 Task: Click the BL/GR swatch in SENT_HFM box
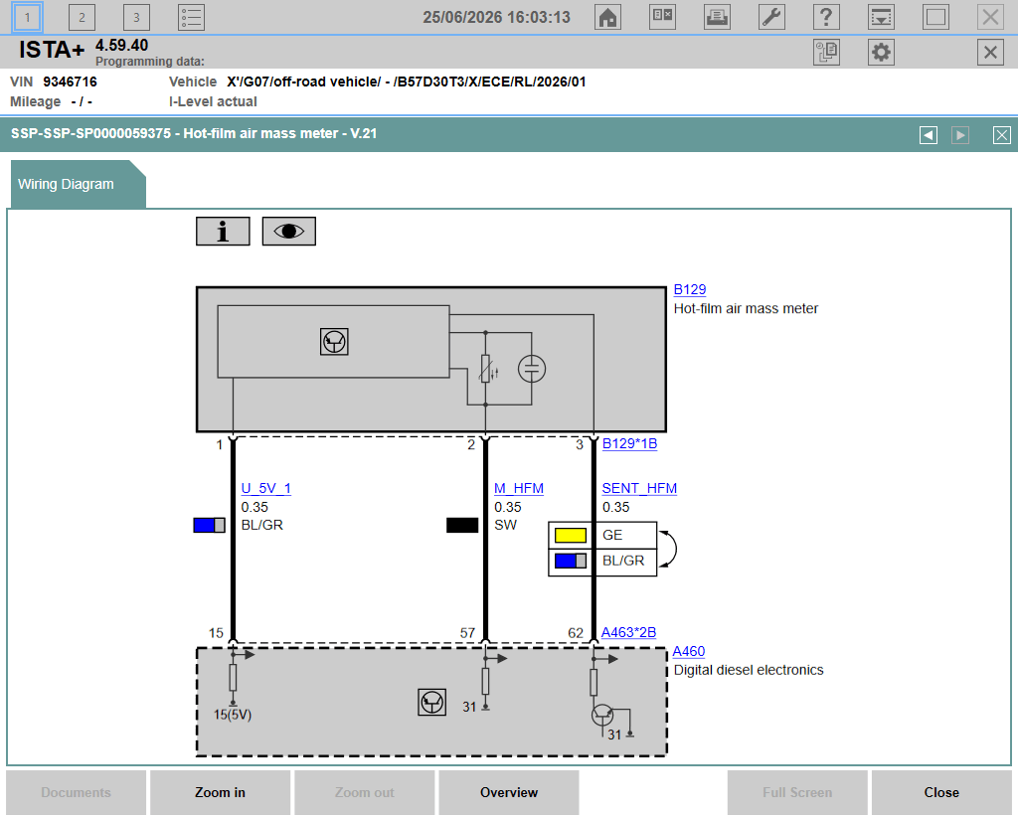click(571, 561)
